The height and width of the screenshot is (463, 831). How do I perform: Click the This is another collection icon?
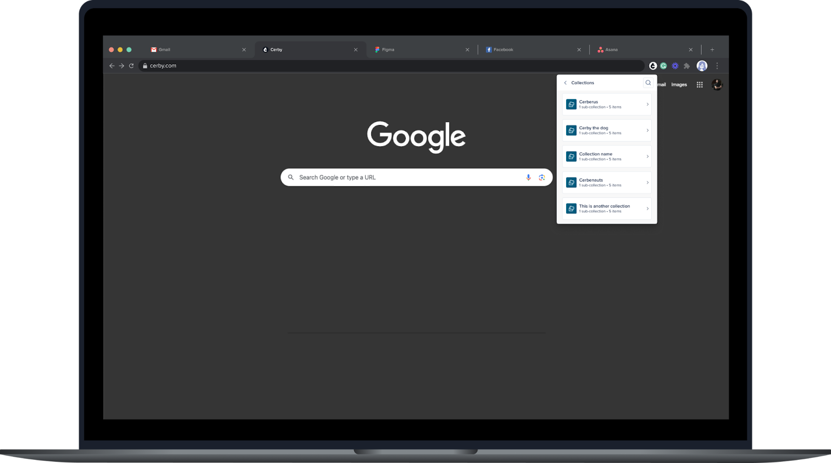[x=571, y=209]
